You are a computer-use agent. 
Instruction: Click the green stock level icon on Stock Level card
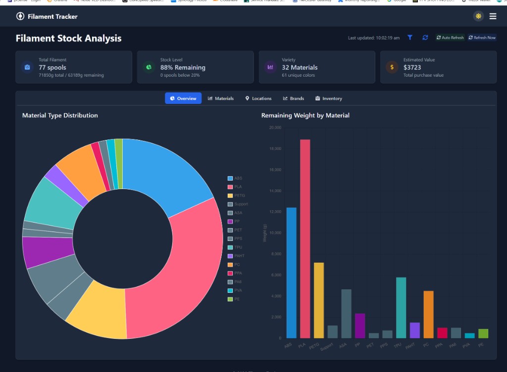click(x=149, y=67)
